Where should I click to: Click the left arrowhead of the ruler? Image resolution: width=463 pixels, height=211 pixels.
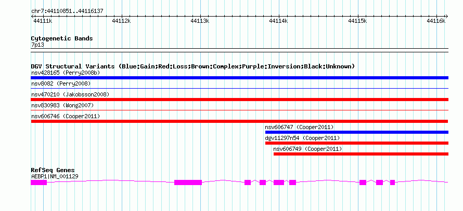32,16
